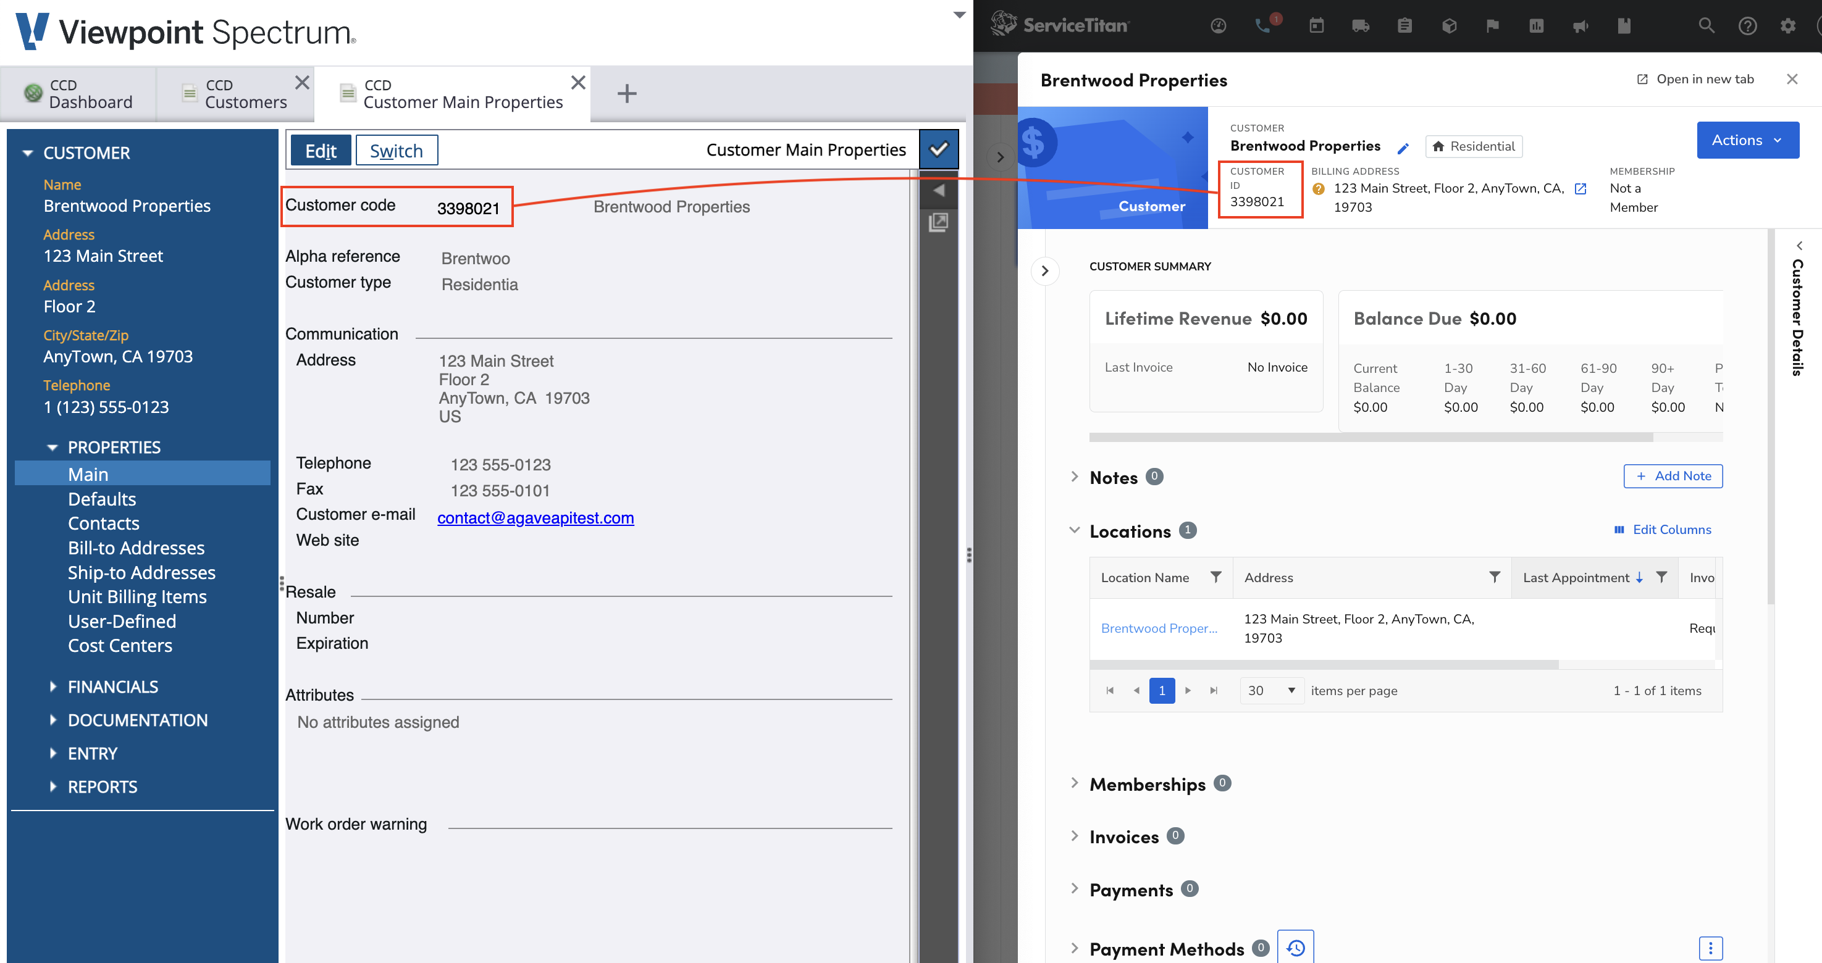Open the ServiceTitan settings gear
Screen dimensions: 1822x963
(1788, 26)
